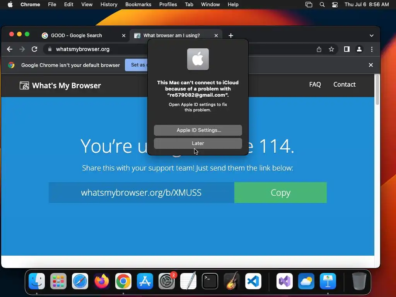Toggle Chrome side panel
396x297 pixels.
347,49
